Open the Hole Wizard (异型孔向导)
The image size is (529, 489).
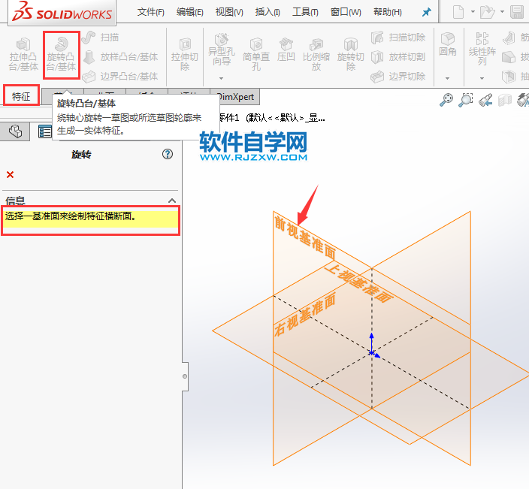(222, 50)
